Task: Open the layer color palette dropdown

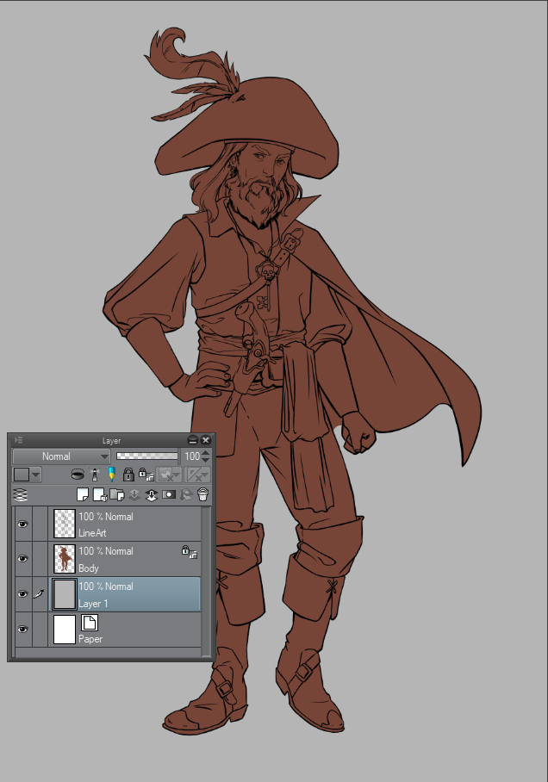Action: (36, 475)
